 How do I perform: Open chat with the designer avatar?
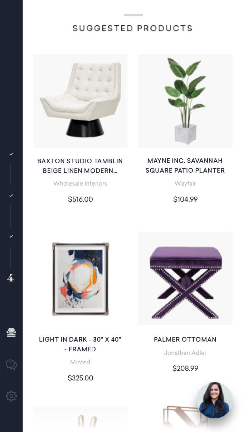coord(214,400)
